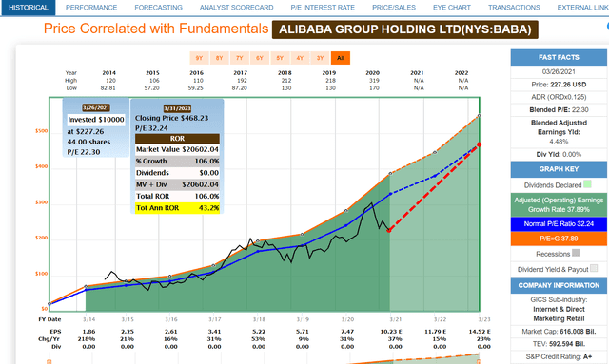Open P/E Interest Rate tab
This screenshot has height=364, width=609.
point(323,8)
